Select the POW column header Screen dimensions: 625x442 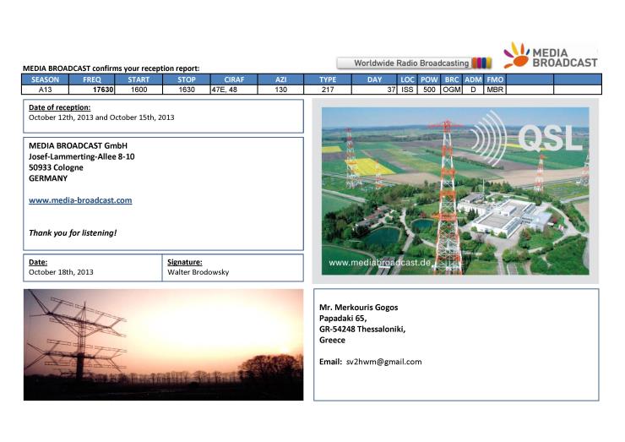429,79
